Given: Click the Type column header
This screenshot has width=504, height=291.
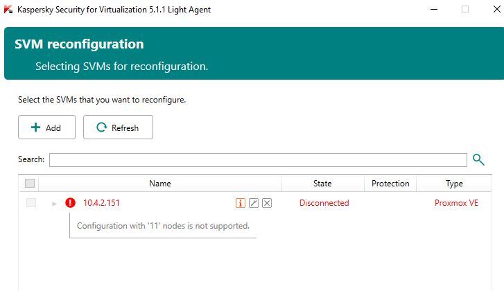Looking at the screenshot, I should click(454, 184).
